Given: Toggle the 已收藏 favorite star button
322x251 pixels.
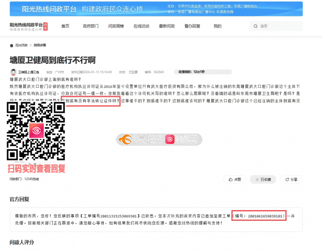Looking at the screenshot, I should pyautogui.click(x=263, y=179).
